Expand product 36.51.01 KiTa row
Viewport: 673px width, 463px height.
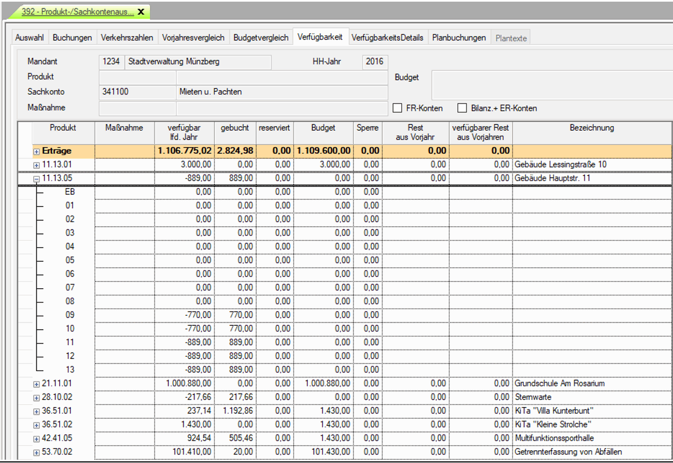tap(37, 412)
